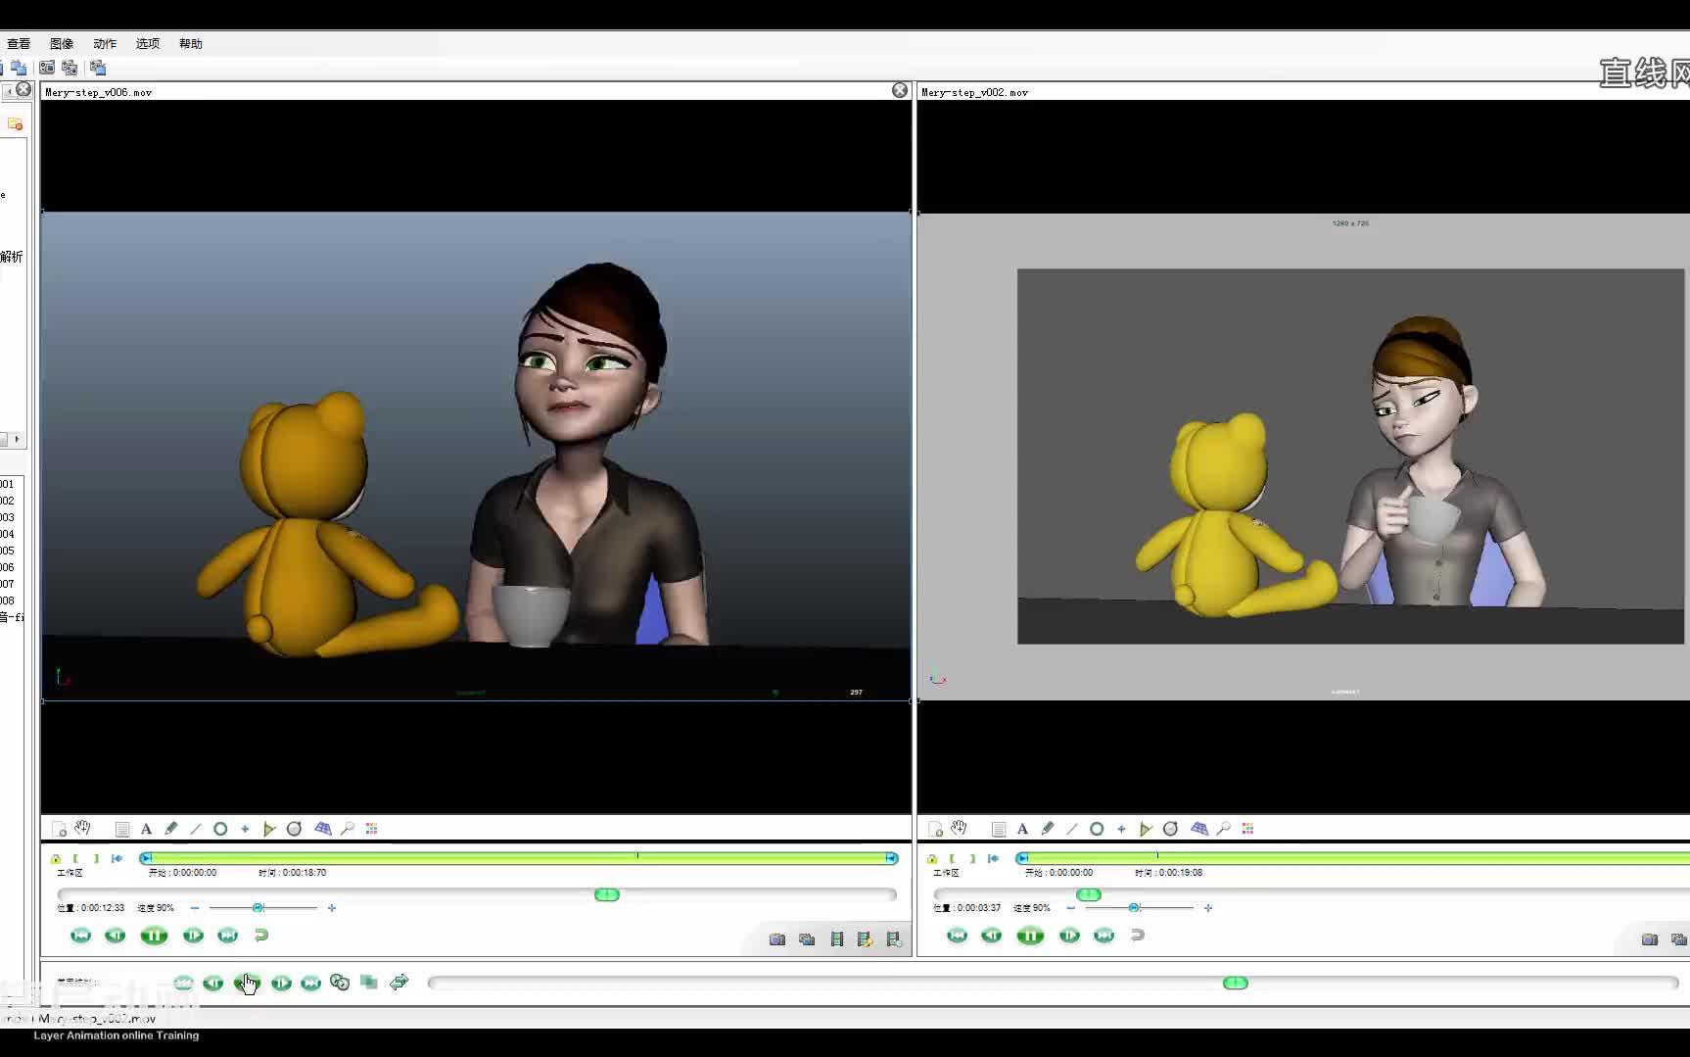Pause playback in left player

coord(154,936)
